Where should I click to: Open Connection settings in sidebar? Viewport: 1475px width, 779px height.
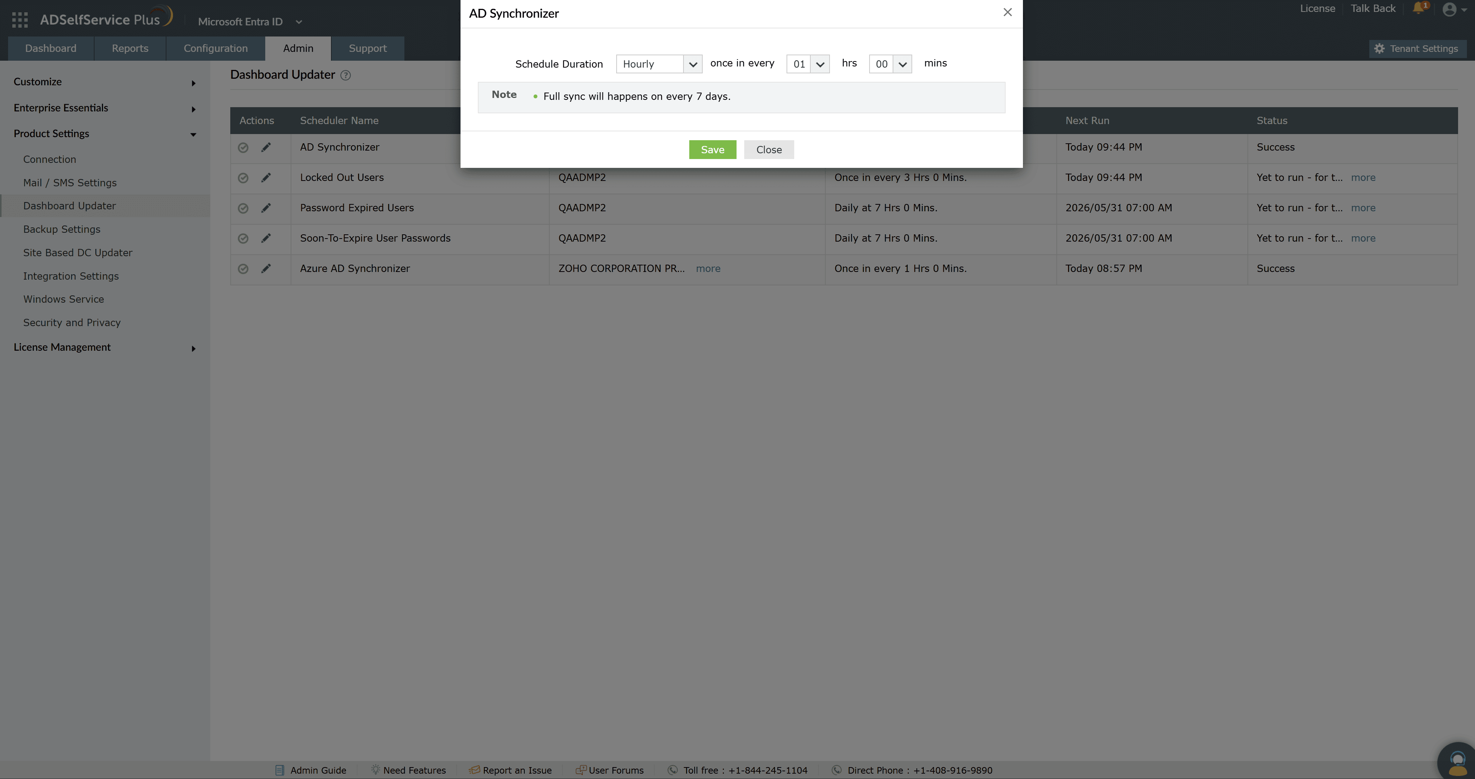click(x=49, y=159)
